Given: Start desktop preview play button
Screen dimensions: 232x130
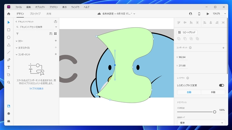Looking at the screenshot, I should (x=208, y=14).
